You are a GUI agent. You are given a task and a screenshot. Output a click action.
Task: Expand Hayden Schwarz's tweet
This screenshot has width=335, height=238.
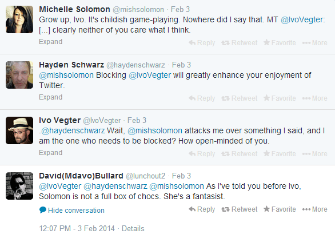point(51,97)
